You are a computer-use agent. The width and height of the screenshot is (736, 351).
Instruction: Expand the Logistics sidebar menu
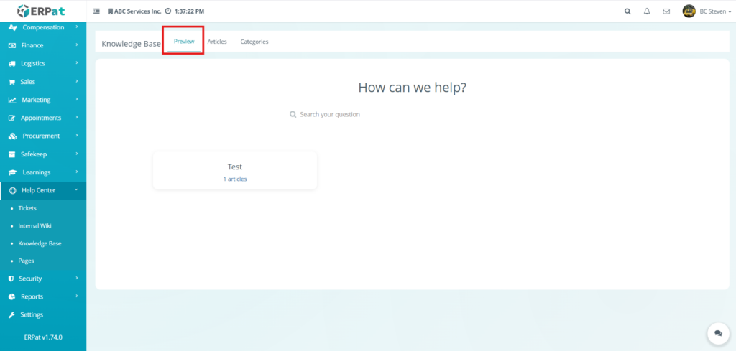(x=42, y=63)
